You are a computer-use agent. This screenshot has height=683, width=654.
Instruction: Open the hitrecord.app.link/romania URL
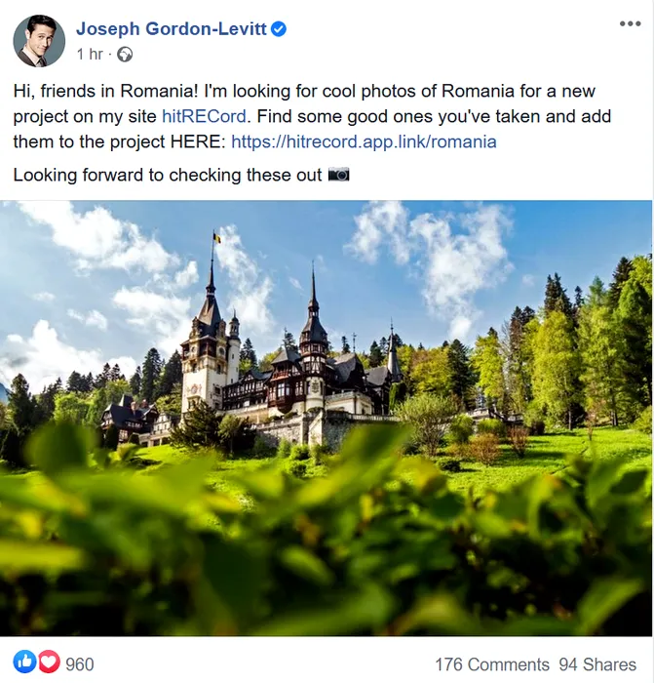click(x=364, y=142)
